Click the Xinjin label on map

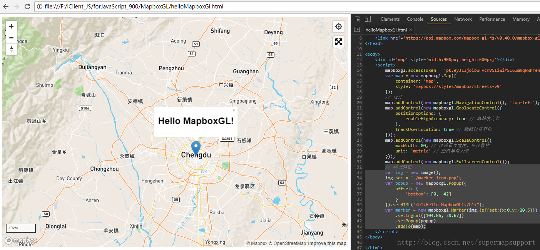(x=136, y=226)
